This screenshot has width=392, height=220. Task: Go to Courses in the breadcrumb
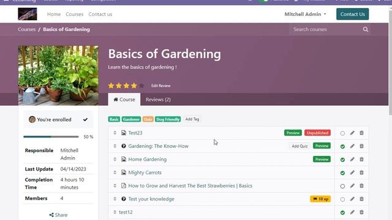pyautogui.click(x=26, y=29)
